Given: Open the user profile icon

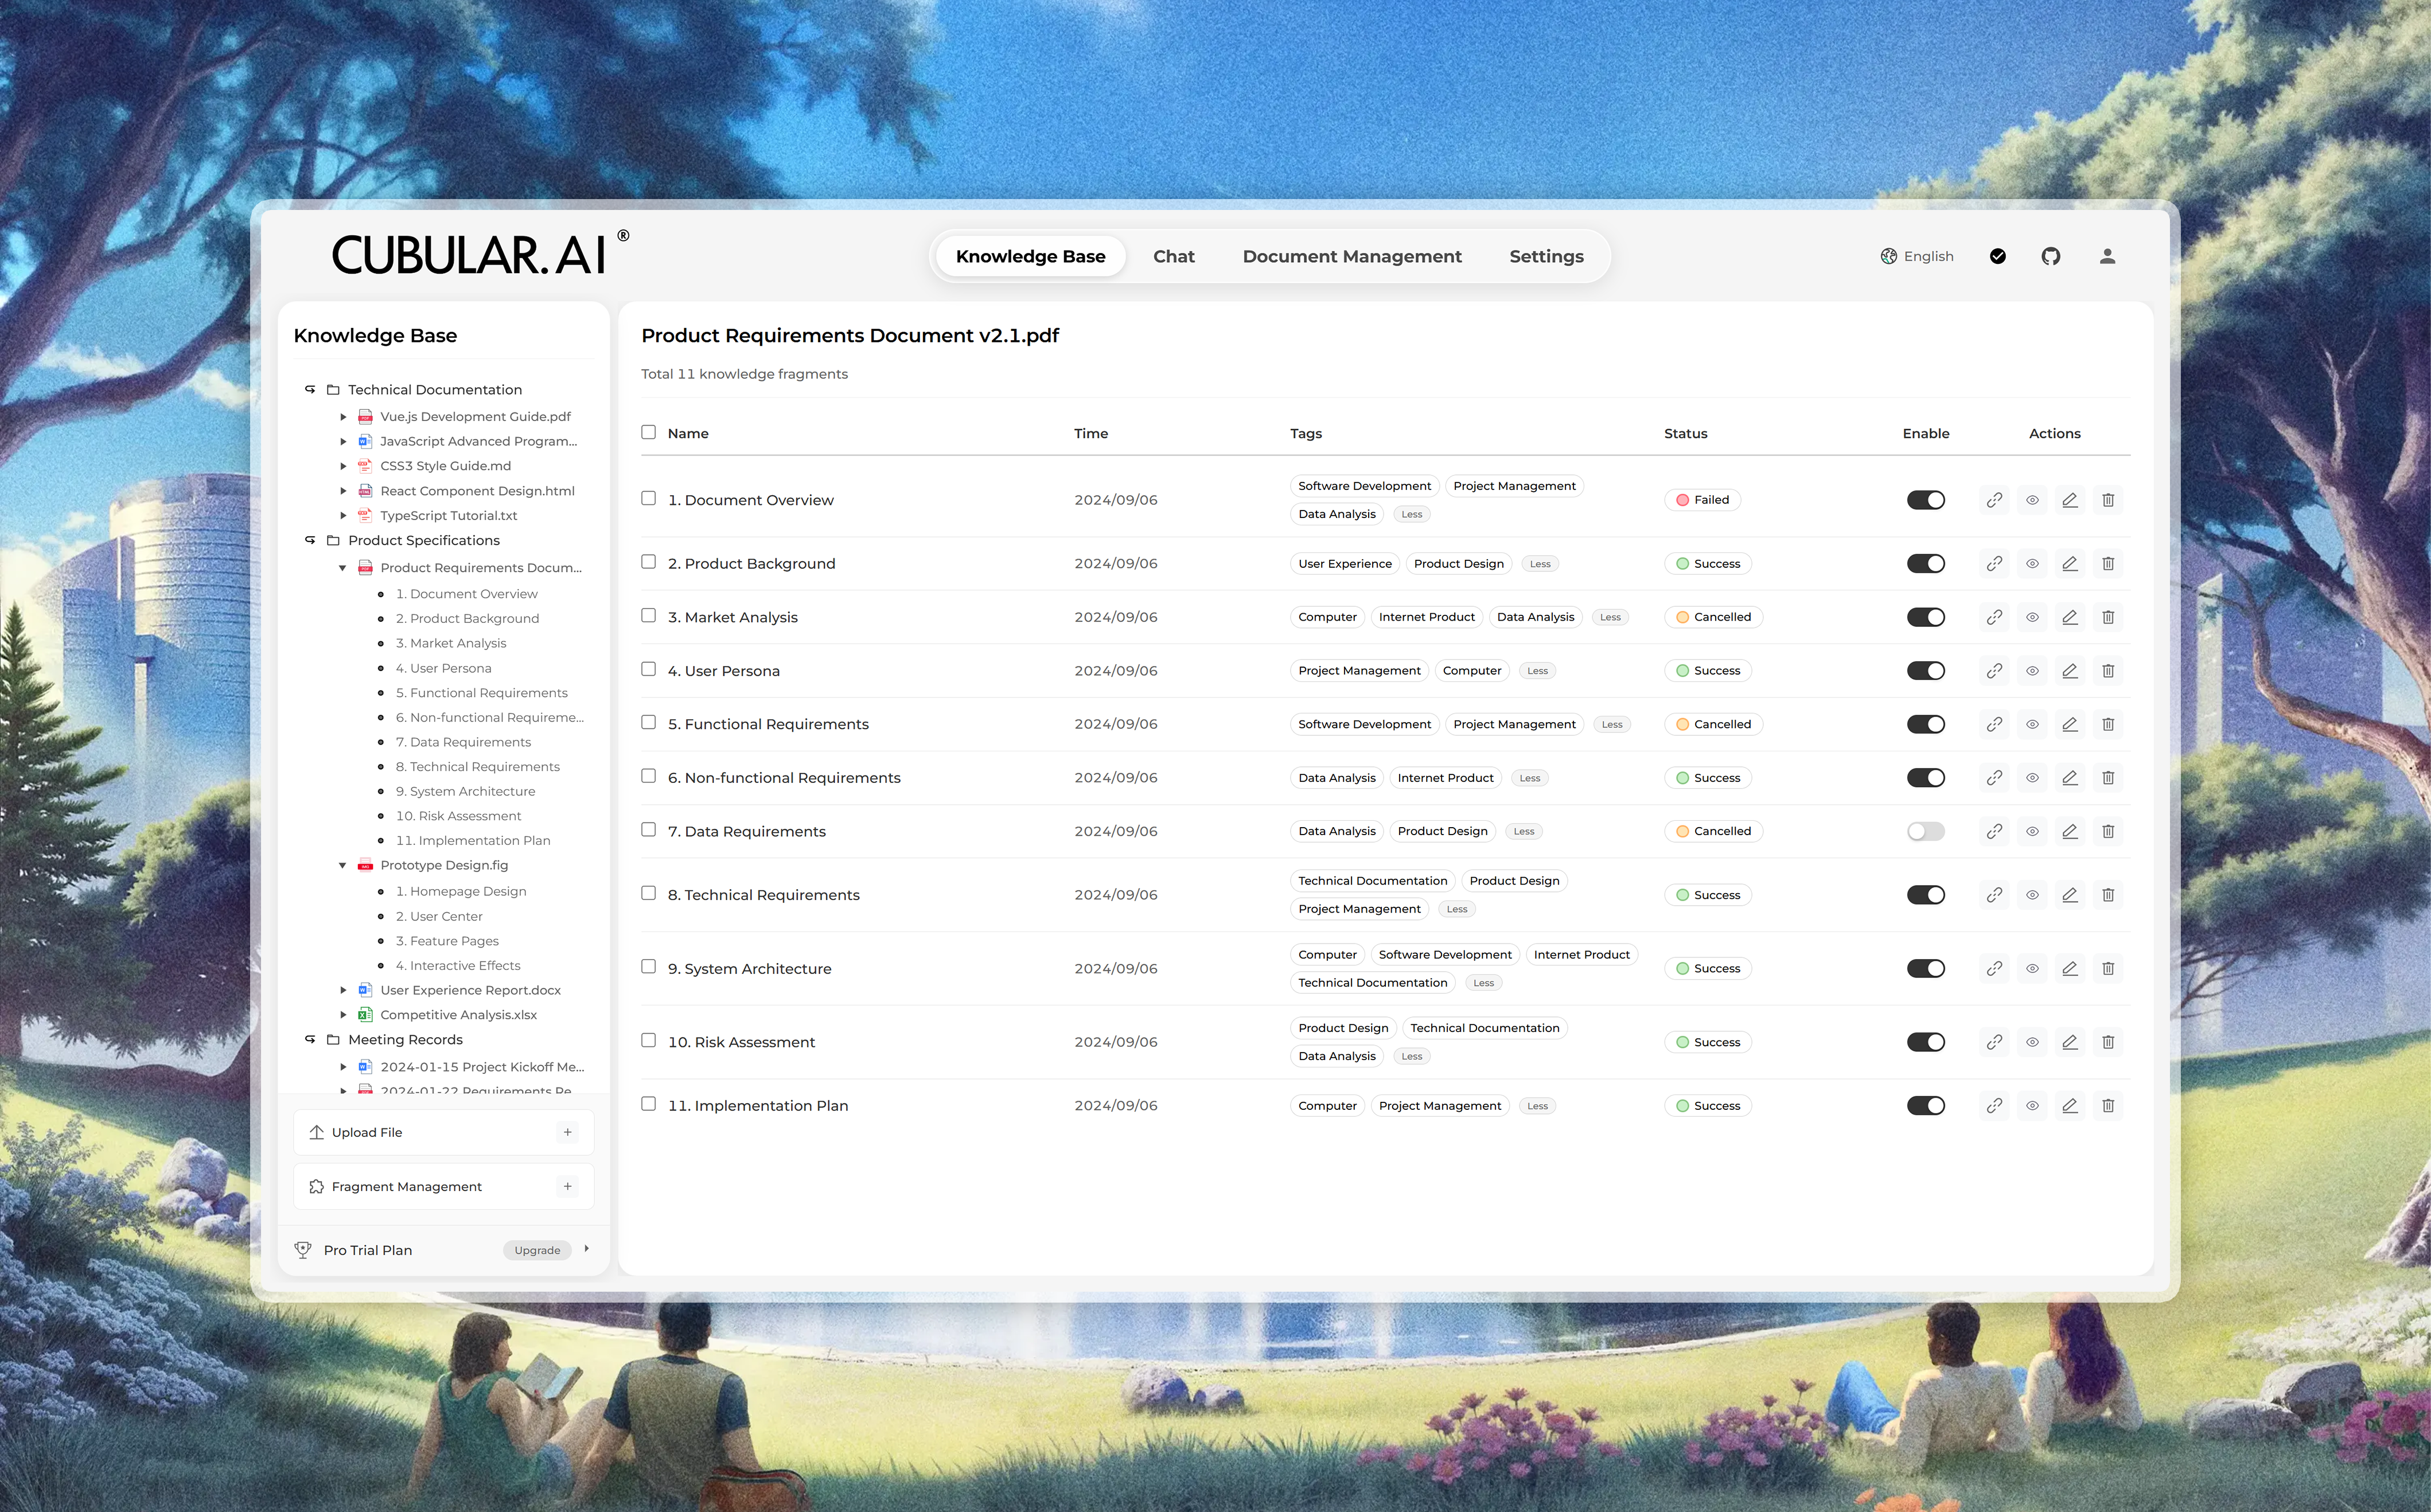Looking at the screenshot, I should 2107,256.
